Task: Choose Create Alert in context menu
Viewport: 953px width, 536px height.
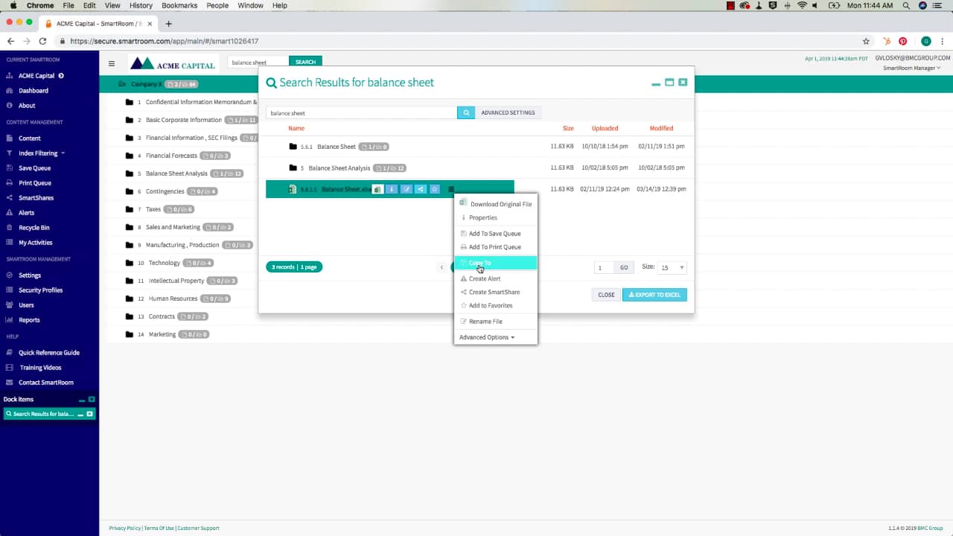Action: coord(496,278)
